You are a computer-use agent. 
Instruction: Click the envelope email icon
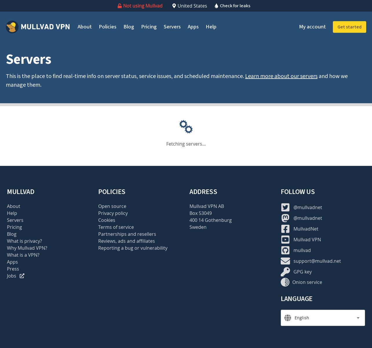tap(285, 261)
